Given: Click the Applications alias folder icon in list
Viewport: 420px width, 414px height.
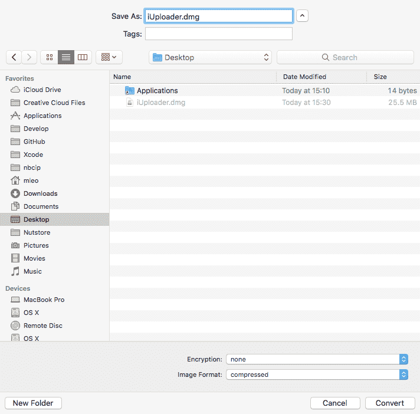Looking at the screenshot, I should click(130, 90).
